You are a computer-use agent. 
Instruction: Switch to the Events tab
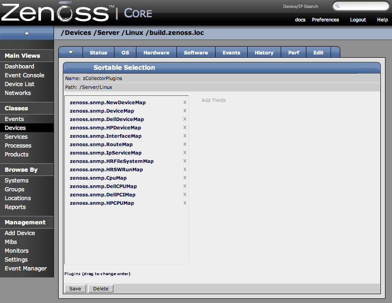tap(231, 53)
